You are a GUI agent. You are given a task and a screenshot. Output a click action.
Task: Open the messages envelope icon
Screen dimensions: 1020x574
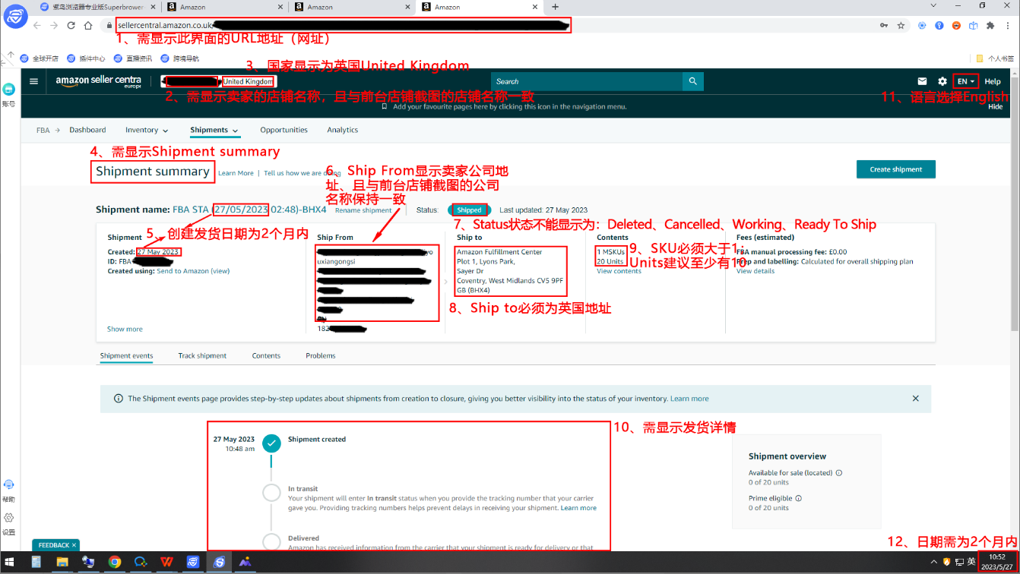coord(922,81)
